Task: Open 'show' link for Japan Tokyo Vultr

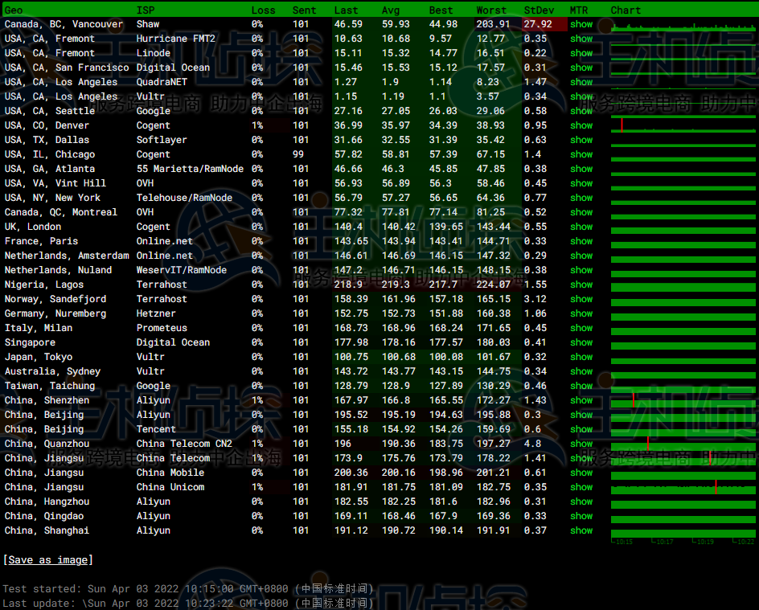Action: 581,357
